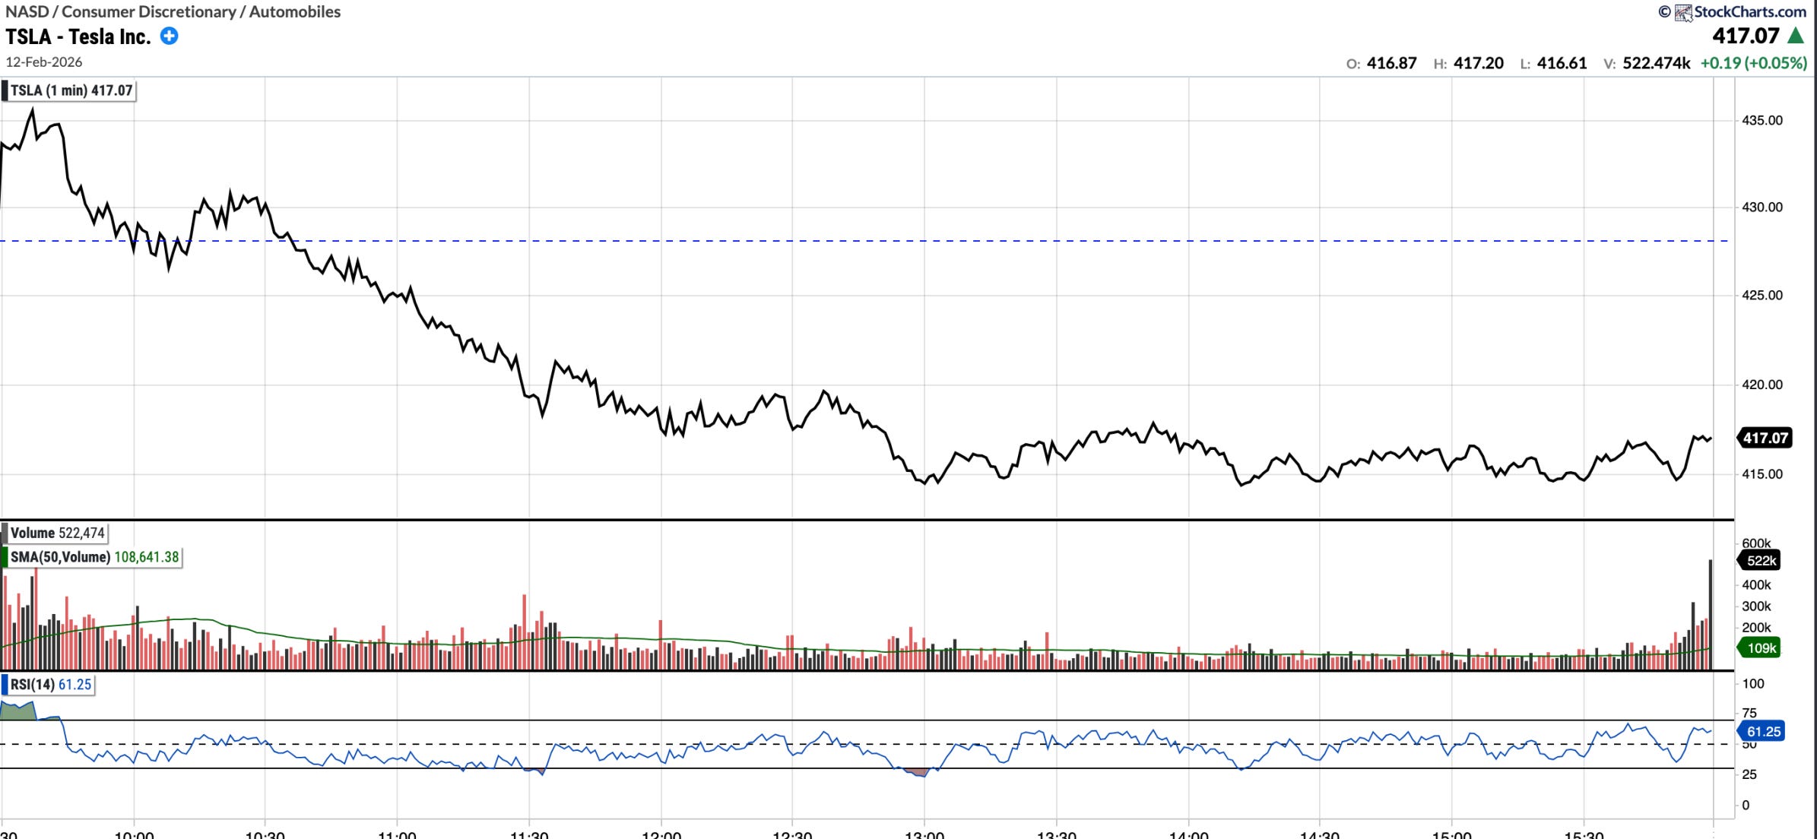The width and height of the screenshot is (1817, 839).
Task: Click the black 417.07 price tag on axis
Action: tap(1765, 438)
